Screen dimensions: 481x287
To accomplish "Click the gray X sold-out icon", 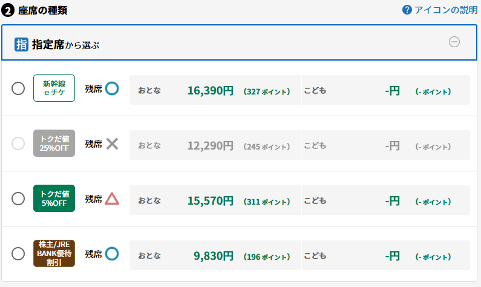I will point(112,144).
